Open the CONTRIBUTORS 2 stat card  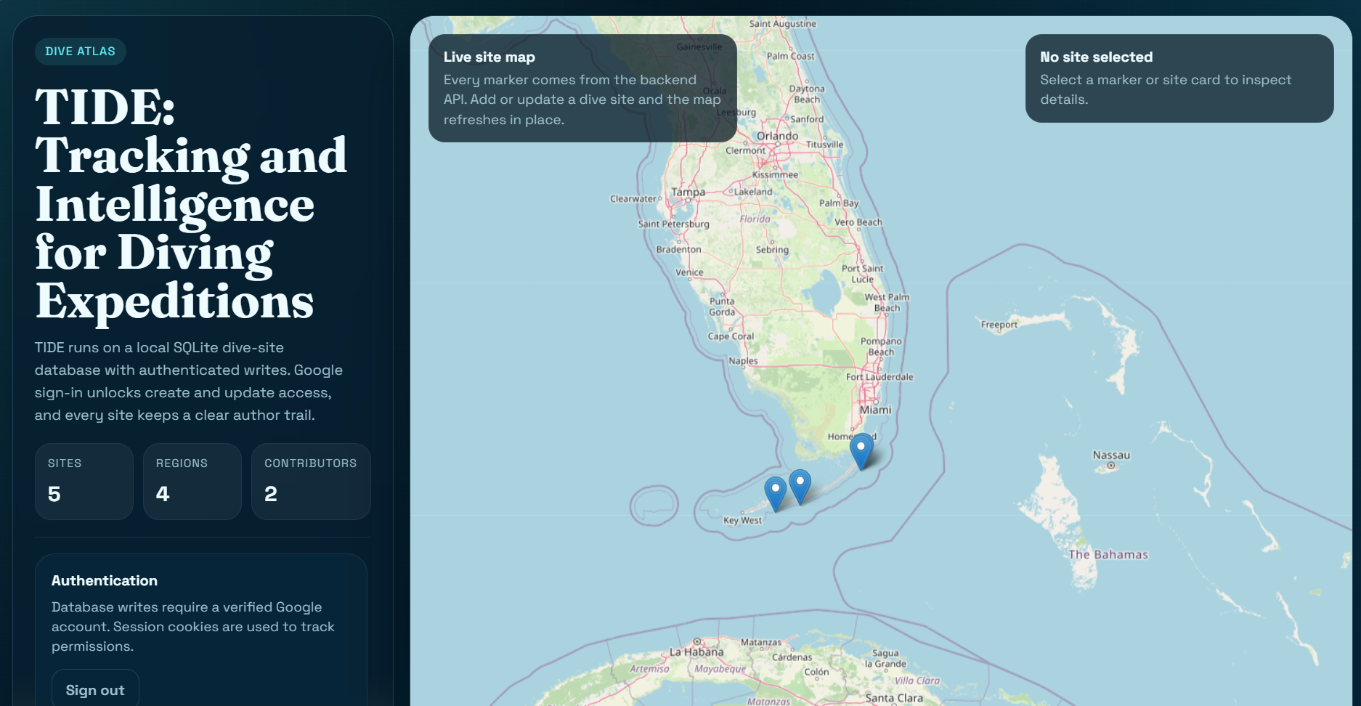click(311, 482)
